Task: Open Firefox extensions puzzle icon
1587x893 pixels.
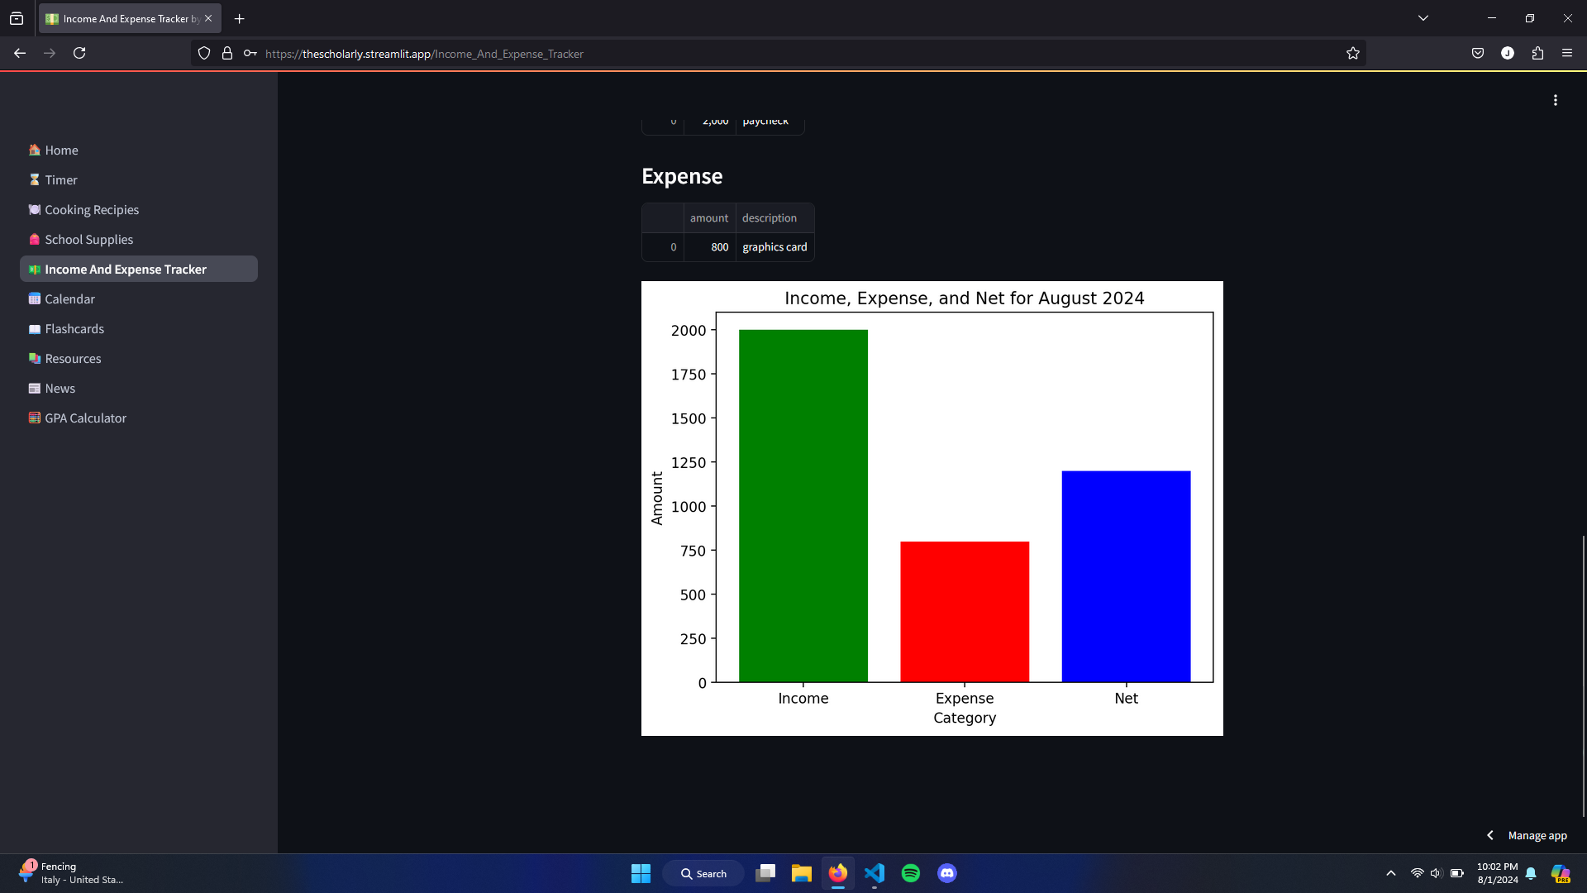Action: click(1537, 53)
